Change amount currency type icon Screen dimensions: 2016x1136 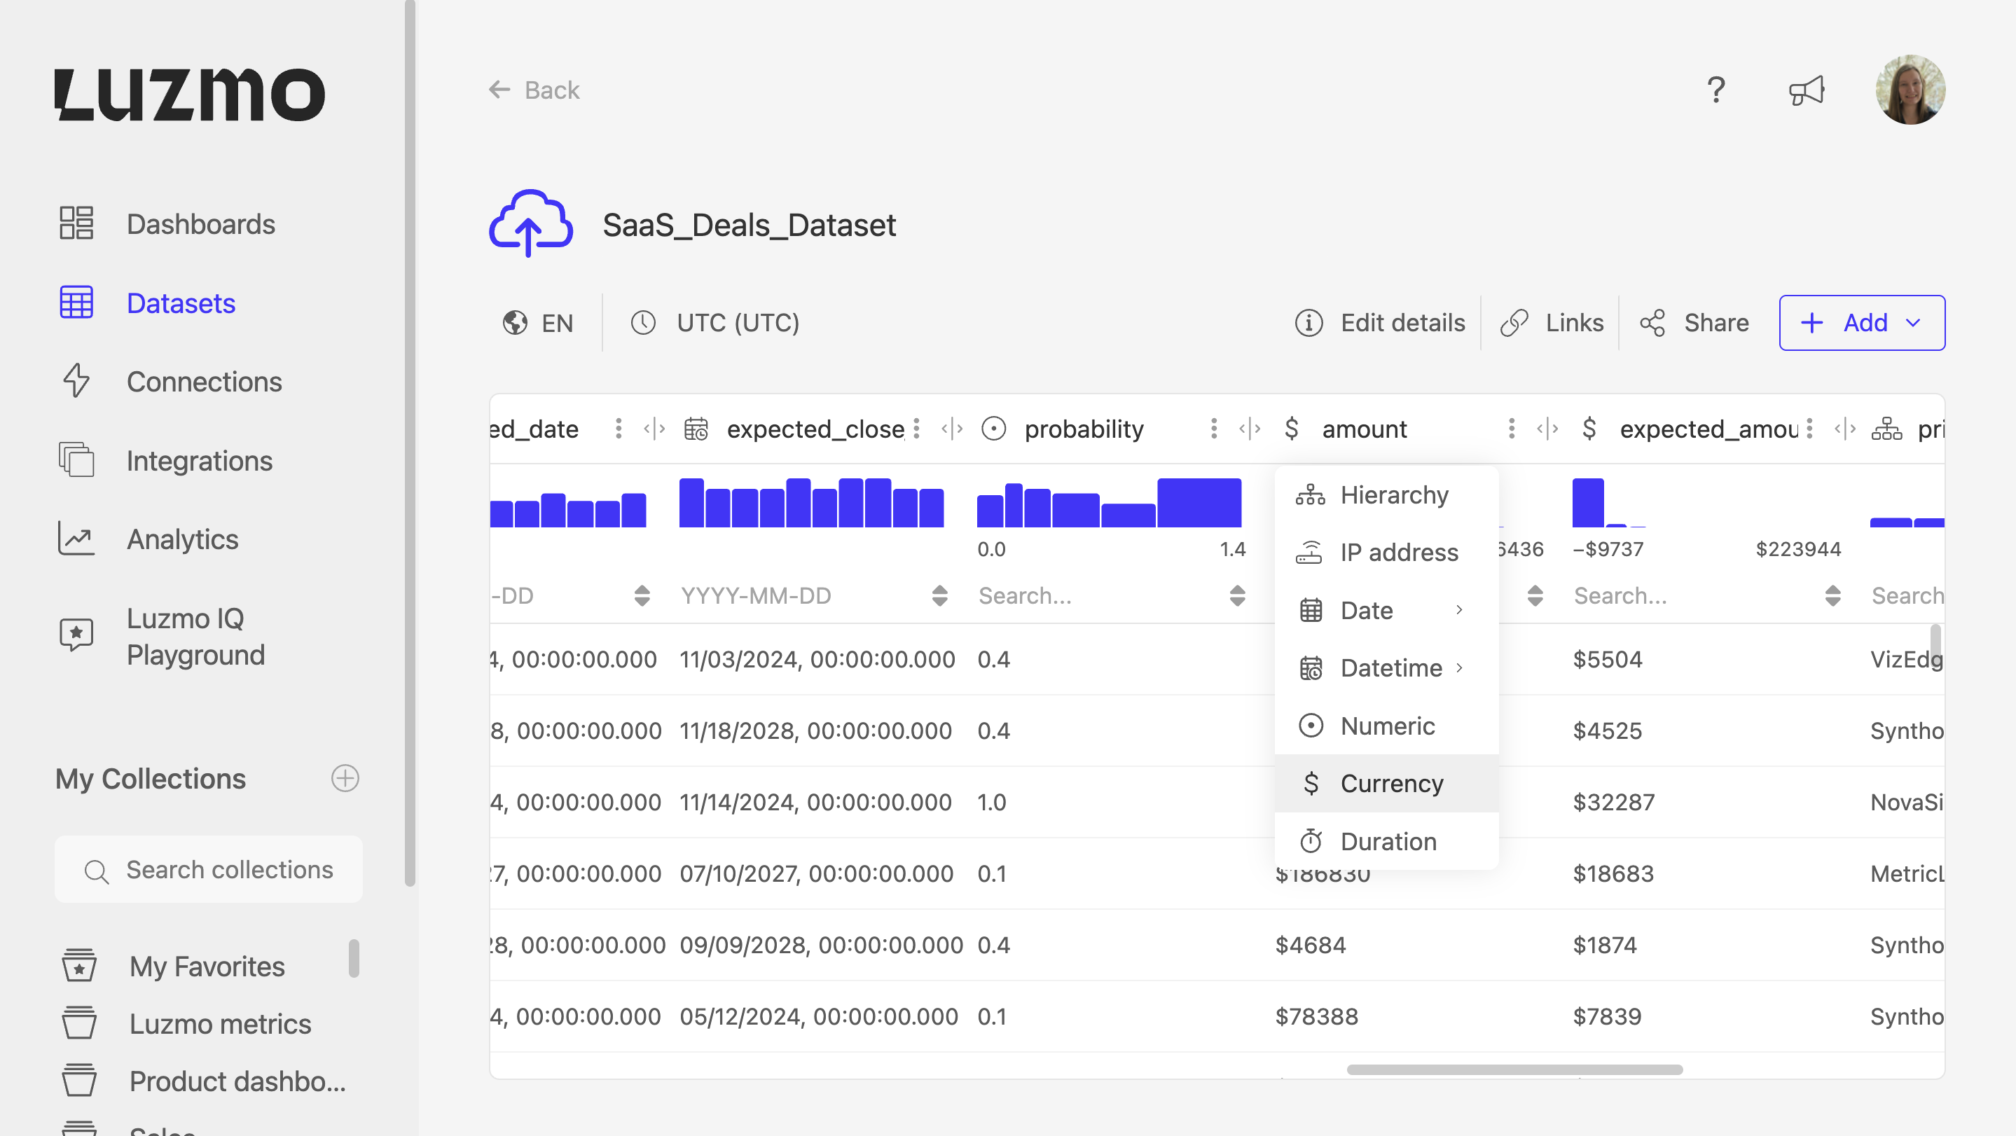tap(1291, 429)
